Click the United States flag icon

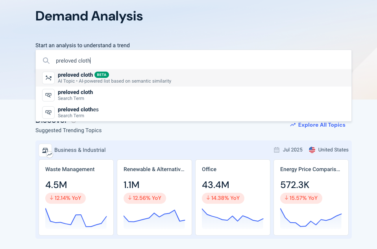312,150
